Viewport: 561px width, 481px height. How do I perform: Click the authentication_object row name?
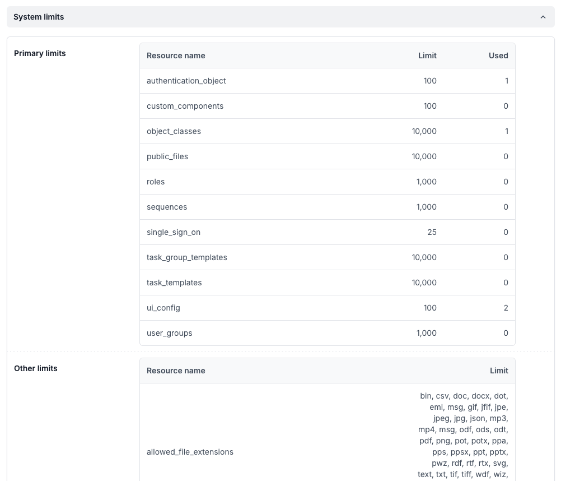coord(186,81)
